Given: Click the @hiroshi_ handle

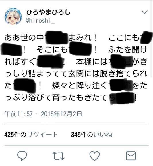Looking at the screenshot, I should [40, 20].
